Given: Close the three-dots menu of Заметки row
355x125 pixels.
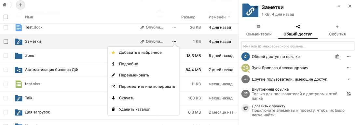Looking at the screenshot, I should coord(174,41).
